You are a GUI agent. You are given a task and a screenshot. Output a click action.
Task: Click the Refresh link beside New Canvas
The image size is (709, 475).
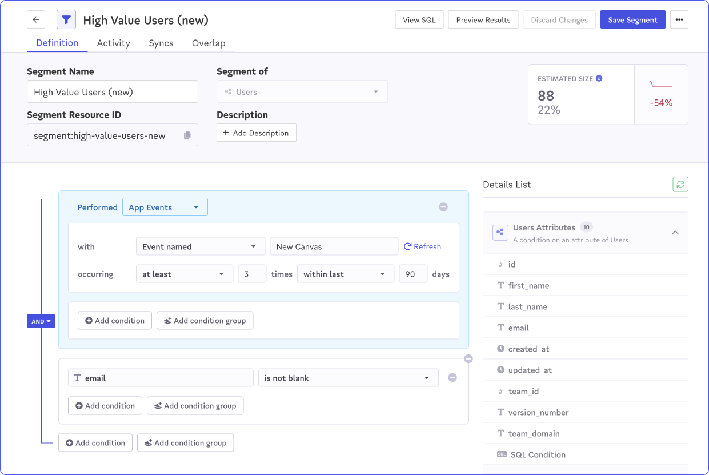[x=422, y=247]
